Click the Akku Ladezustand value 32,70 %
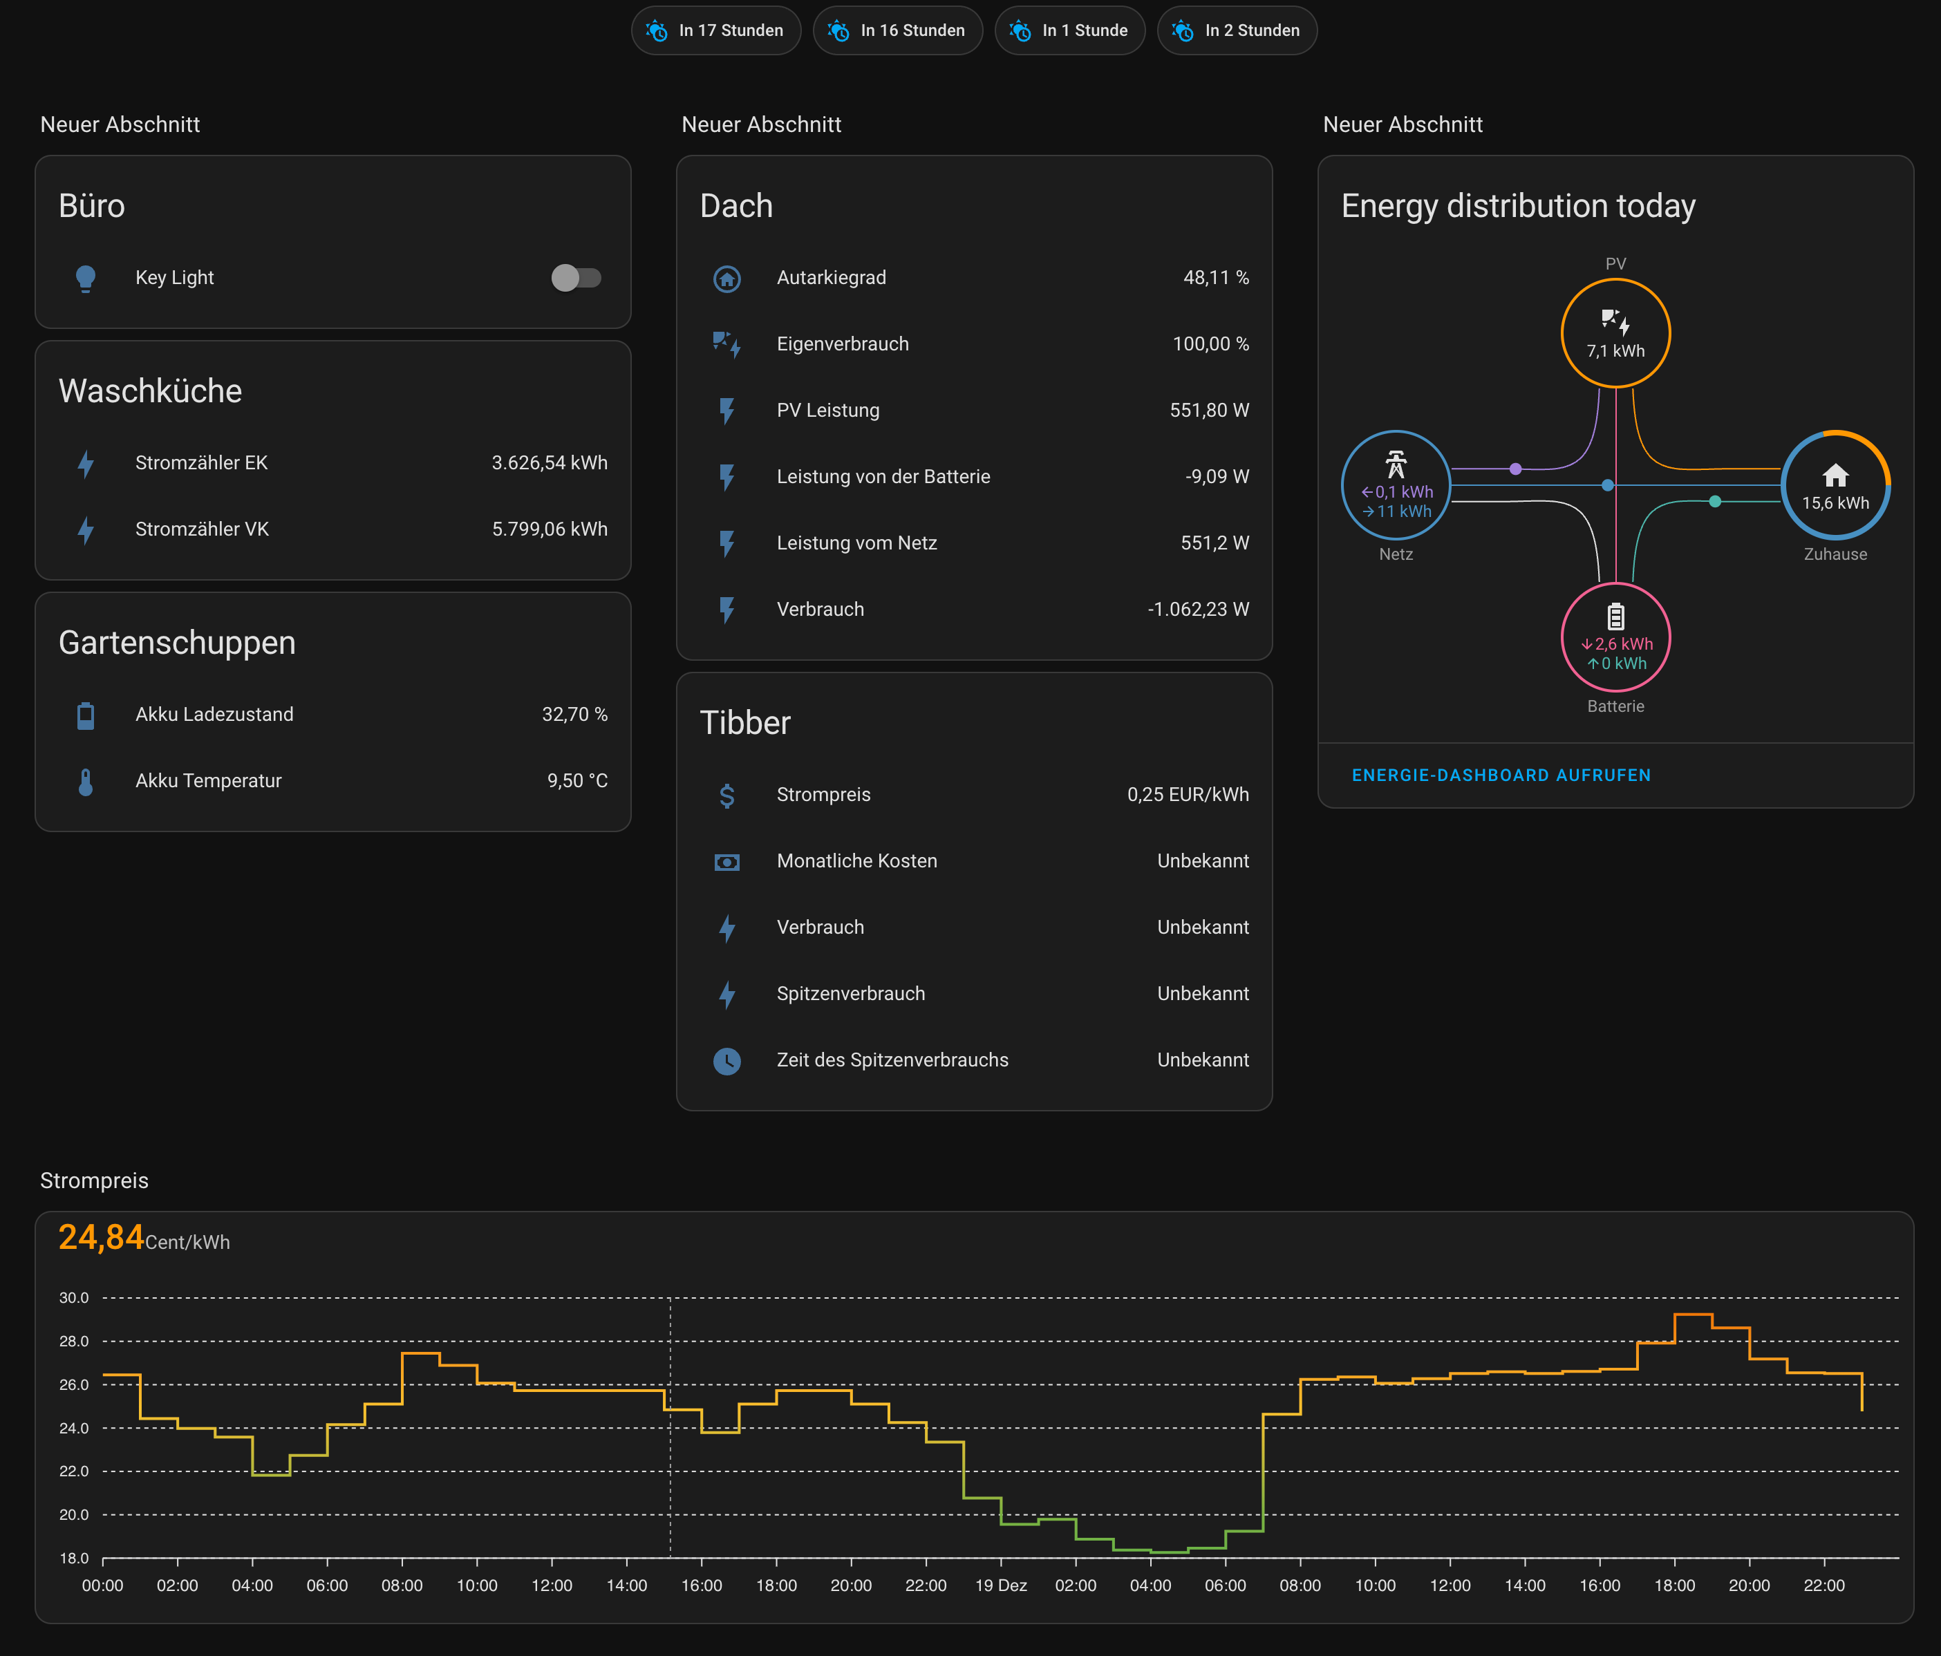 (575, 715)
